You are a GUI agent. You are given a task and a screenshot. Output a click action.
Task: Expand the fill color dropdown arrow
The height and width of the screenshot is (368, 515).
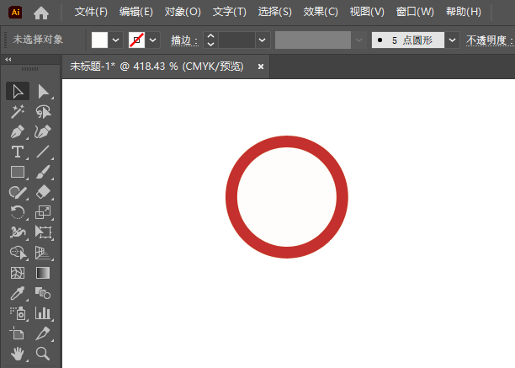(x=115, y=40)
